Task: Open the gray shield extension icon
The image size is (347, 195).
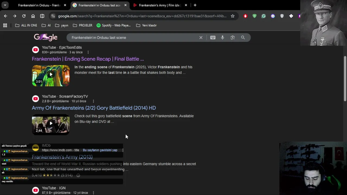Action: pyautogui.click(x=282, y=16)
